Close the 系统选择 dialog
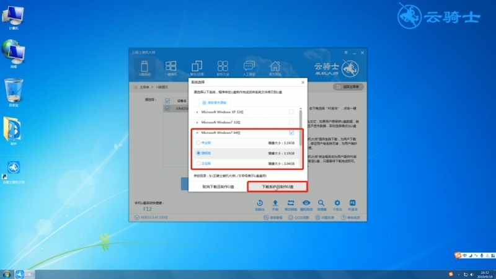 (303, 82)
